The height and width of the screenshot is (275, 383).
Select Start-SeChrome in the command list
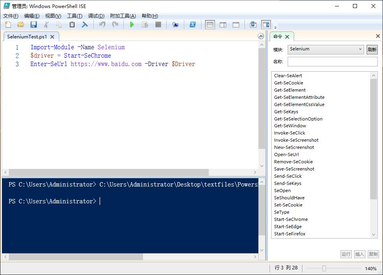[x=291, y=219]
